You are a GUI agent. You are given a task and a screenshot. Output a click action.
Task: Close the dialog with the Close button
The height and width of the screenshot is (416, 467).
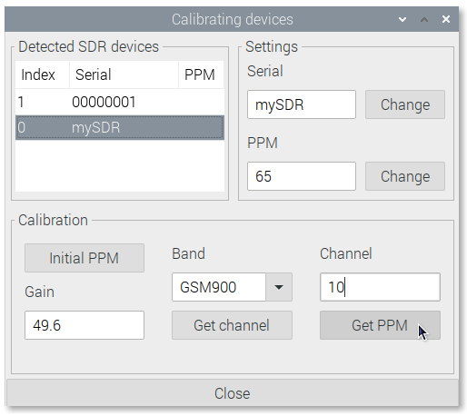point(232,393)
